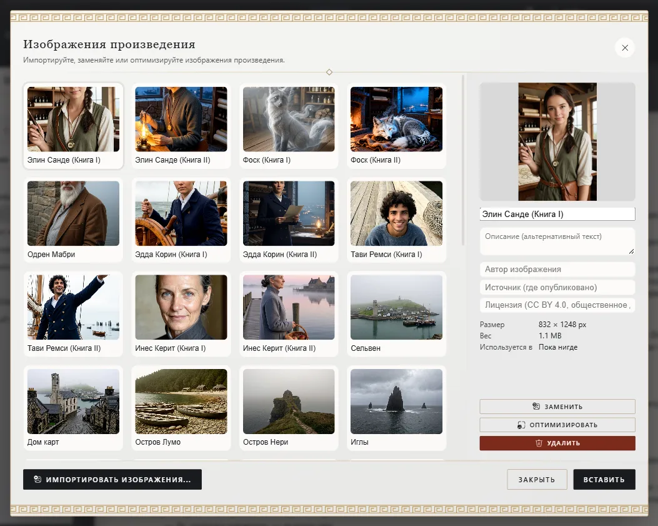658x526 pixels.
Task: Pick the Тави Ремси (Книга I) image
Action: pyautogui.click(x=397, y=220)
